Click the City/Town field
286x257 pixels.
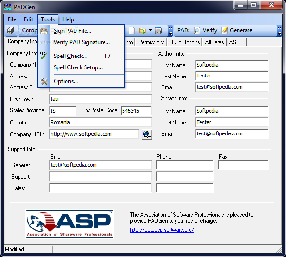click(100, 99)
